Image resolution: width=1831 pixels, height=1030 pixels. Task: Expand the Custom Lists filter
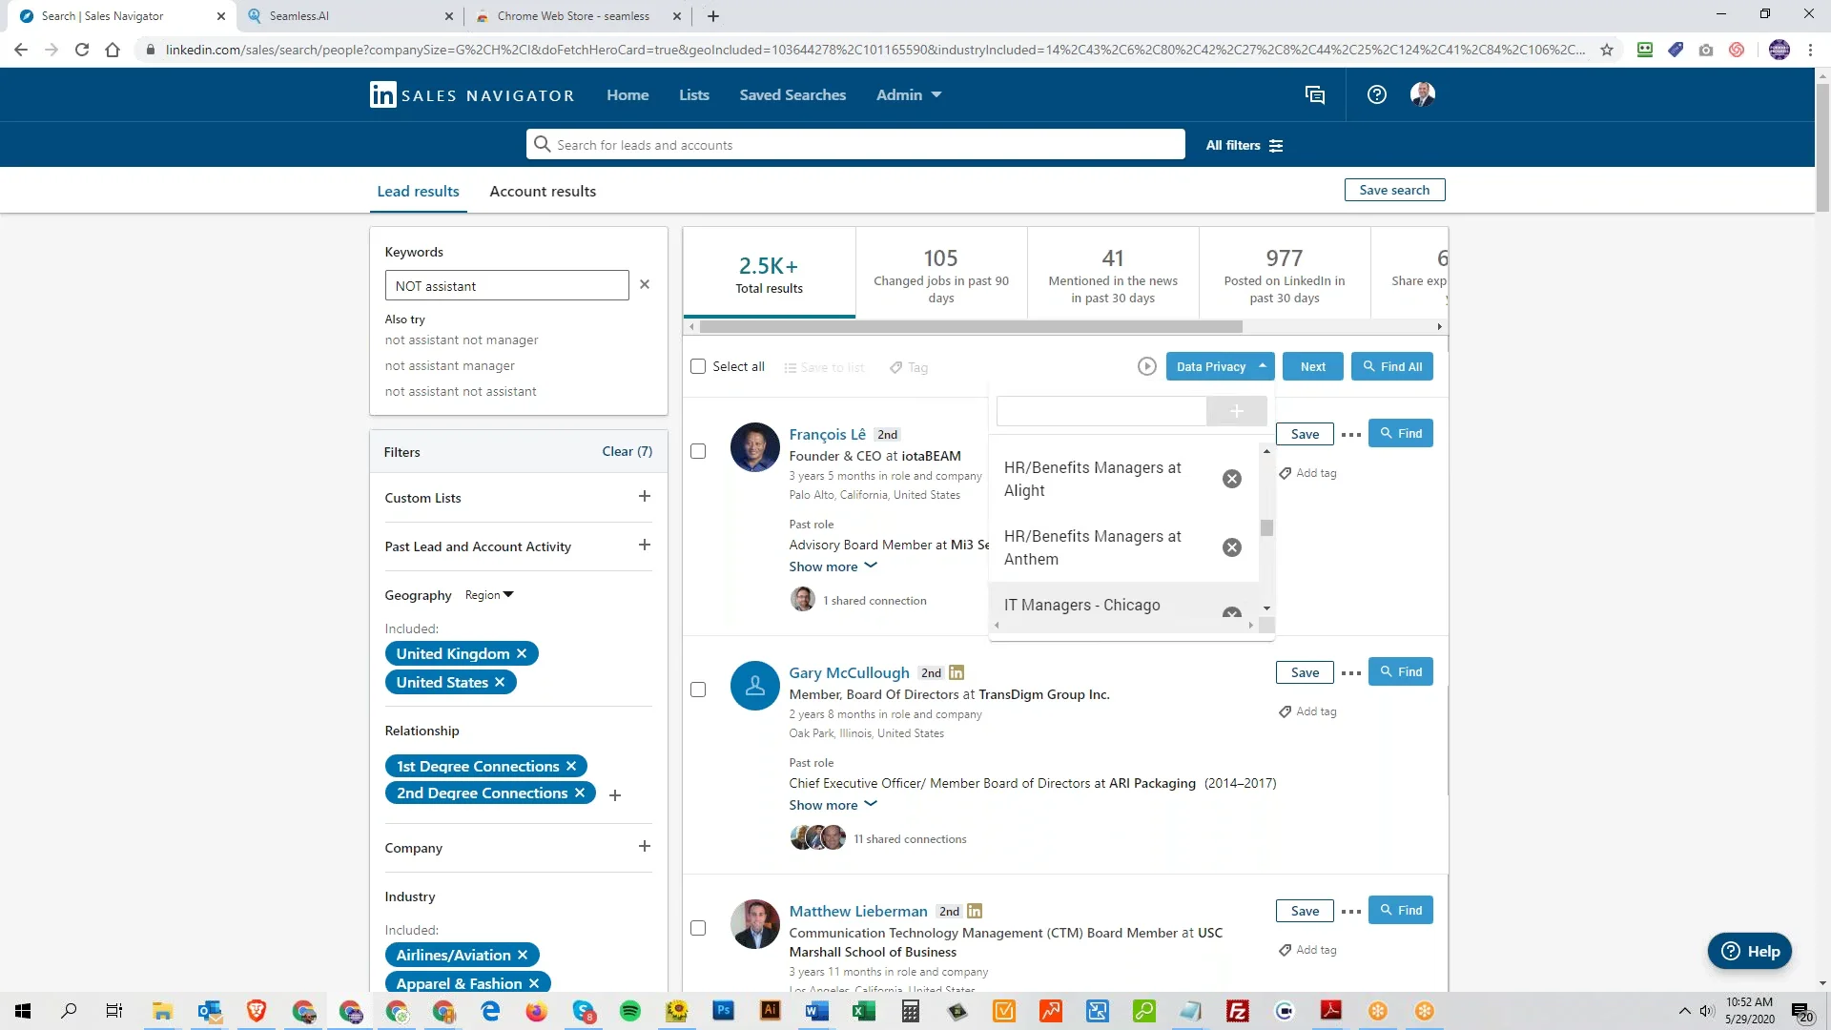(x=645, y=496)
